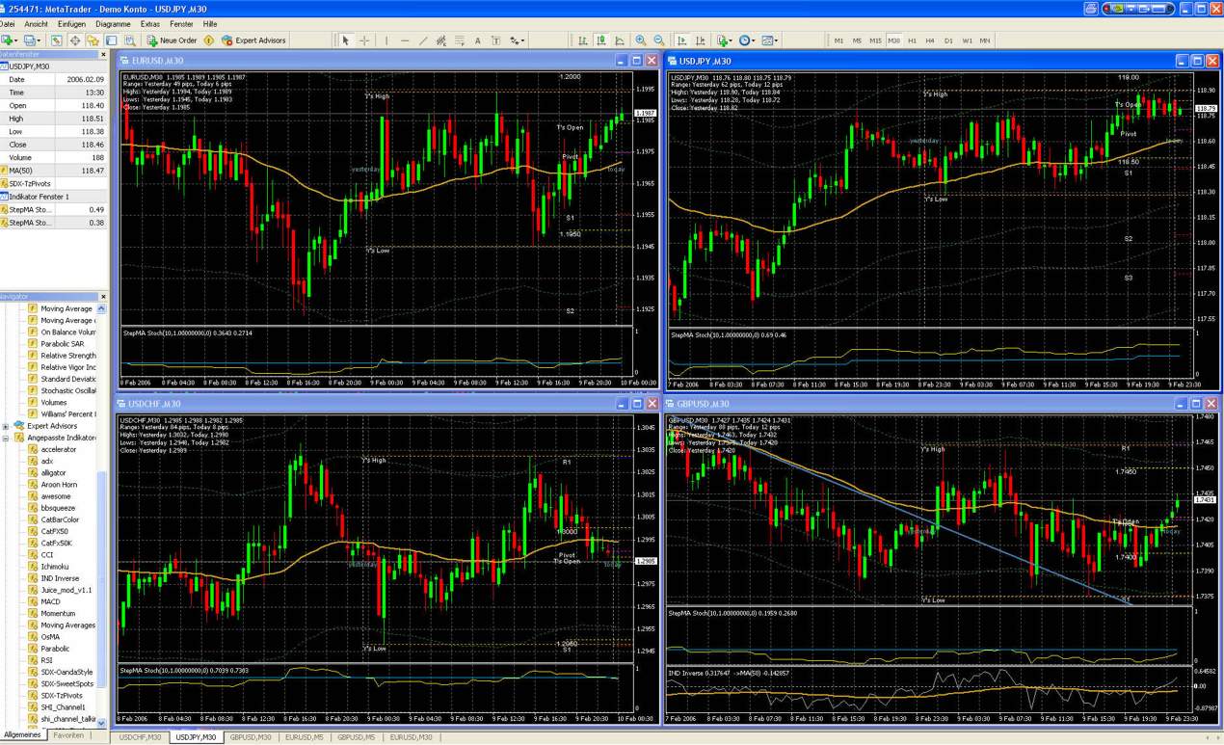Toggle the Terminal window icon
This screenshot has height=745, width=1224.
pos(112,40)
